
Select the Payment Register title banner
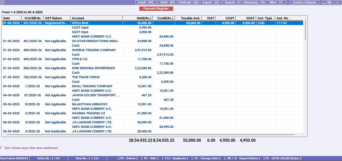(x=156, y=8)
